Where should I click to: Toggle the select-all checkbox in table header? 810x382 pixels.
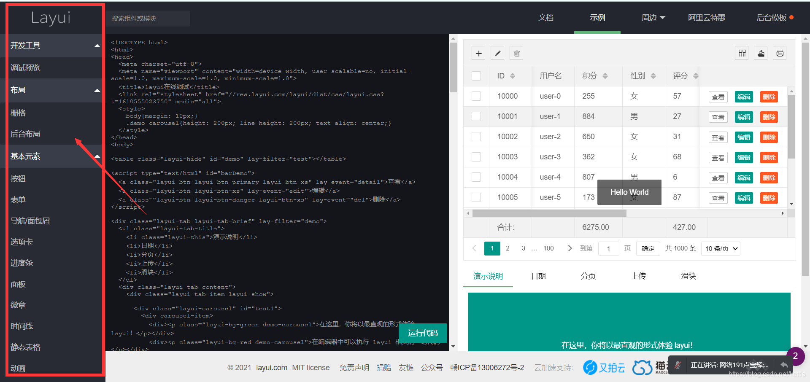pyautogui.click(x=476, y=76)
